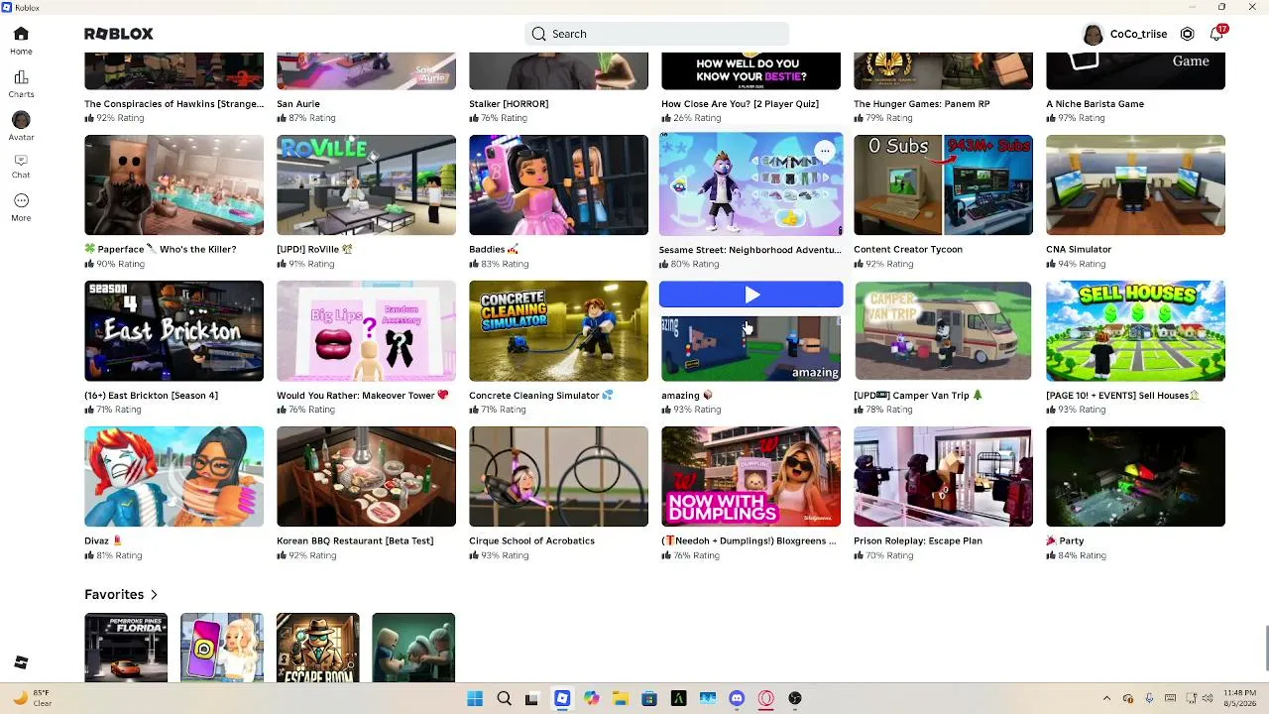Open Opera browser from the taskbar
Screen dimensions: 1269x714
tap(765, 699)
